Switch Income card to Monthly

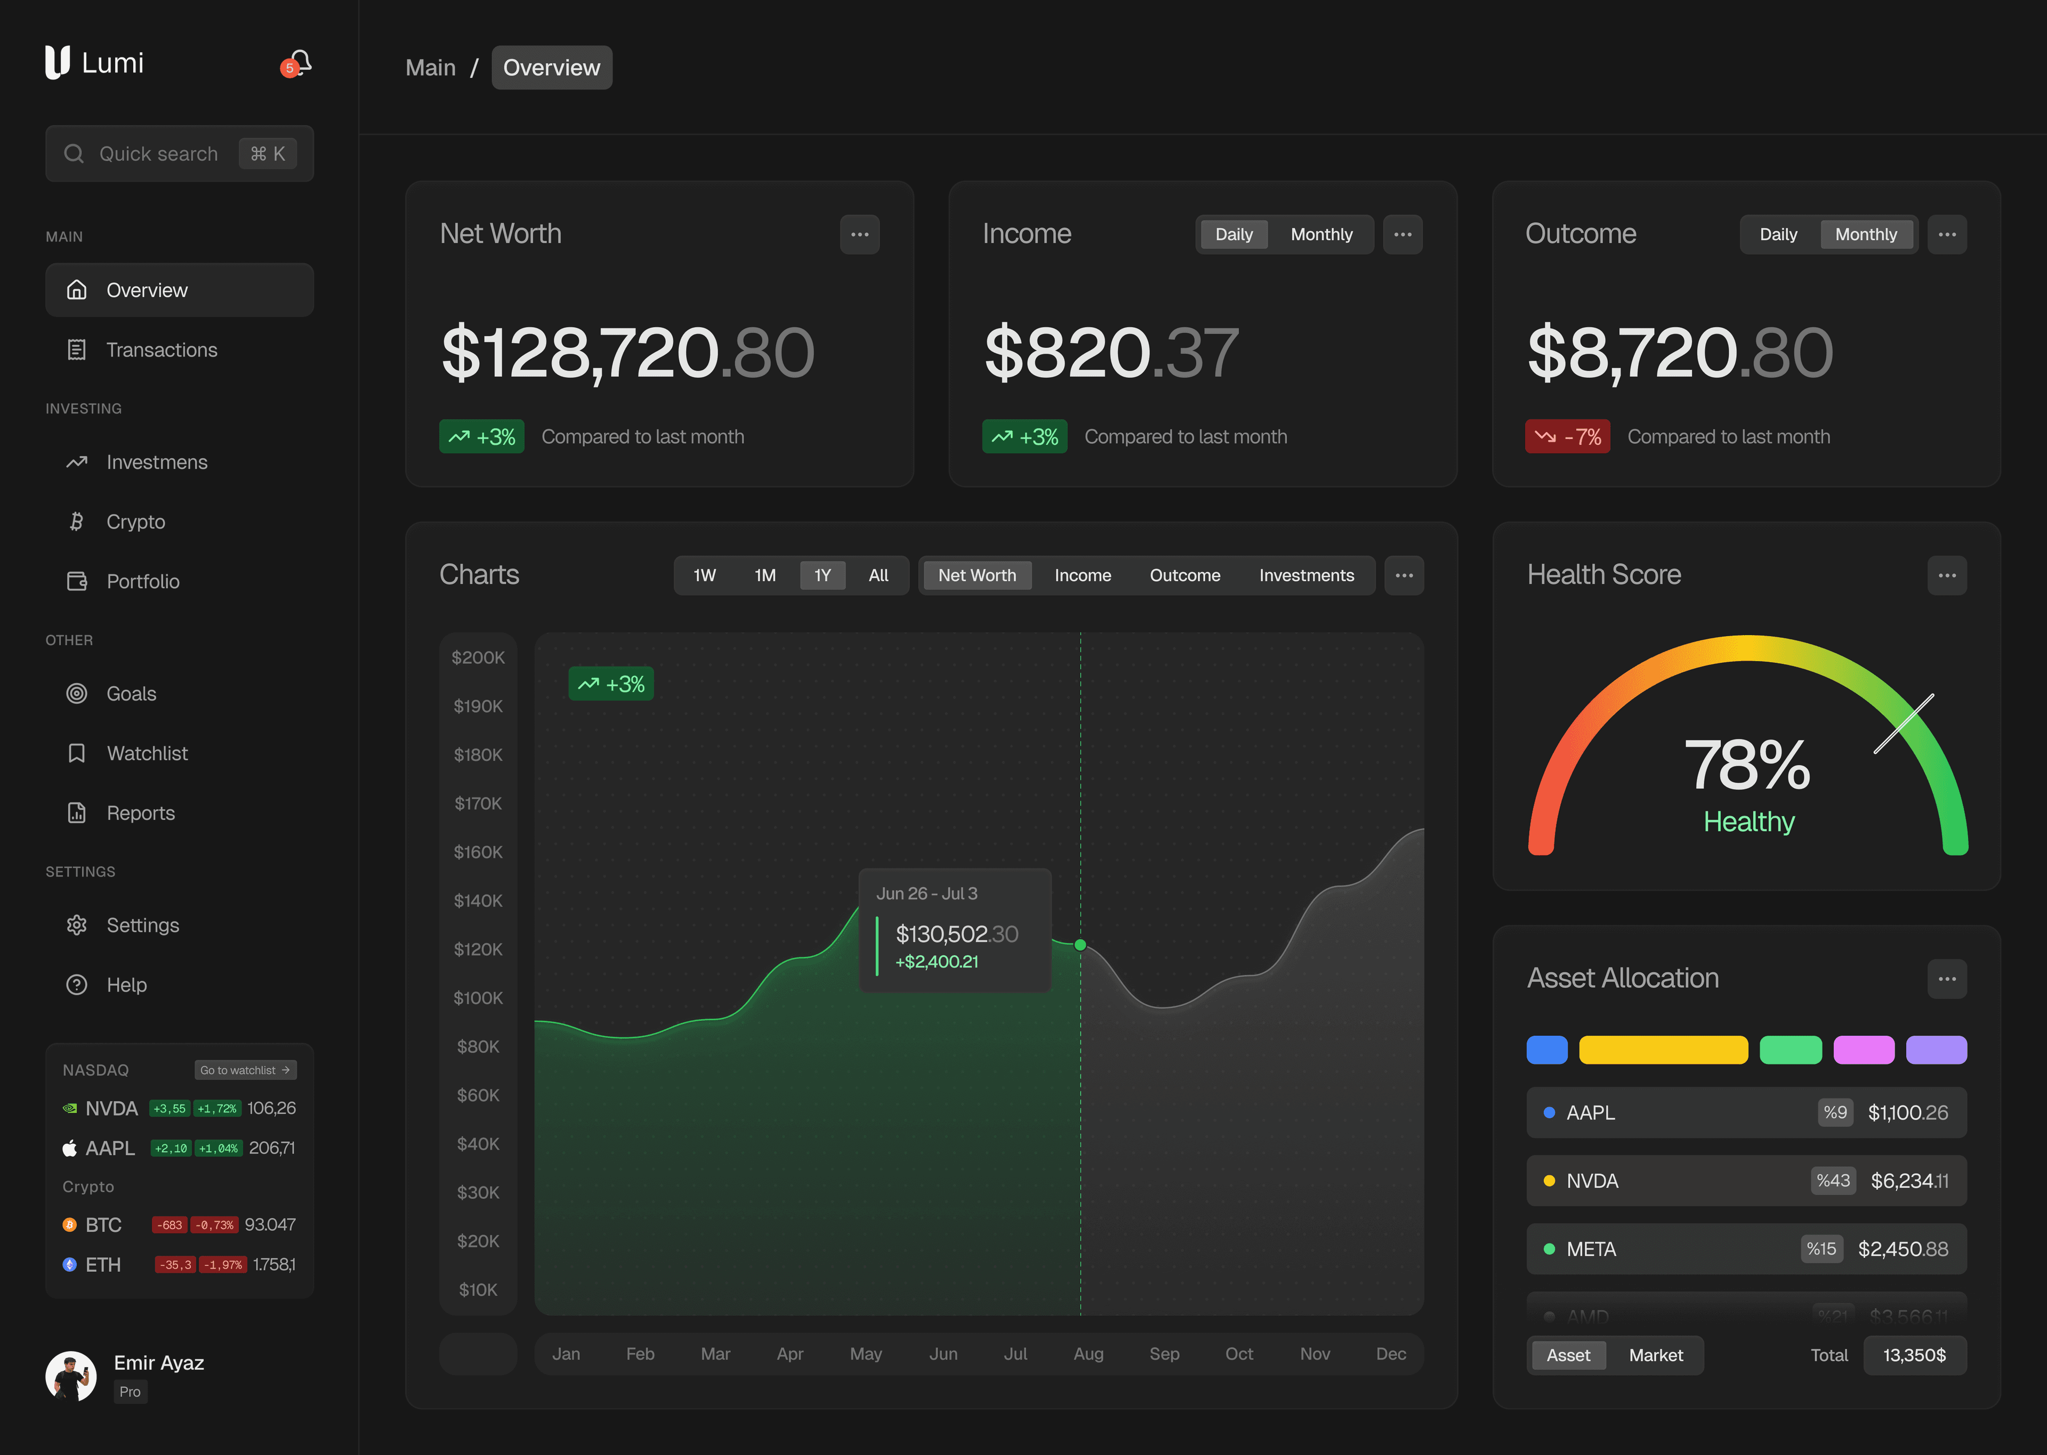pos(1321,235)
